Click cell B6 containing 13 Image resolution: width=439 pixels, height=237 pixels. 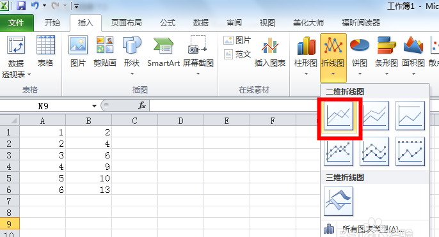[88, 190]
